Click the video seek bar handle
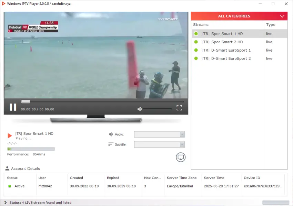Image resolution: width=293 pixels, height=206 pixels. click(26, 101)
